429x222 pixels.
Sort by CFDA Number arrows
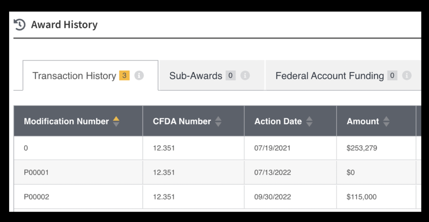click(218, 121)
